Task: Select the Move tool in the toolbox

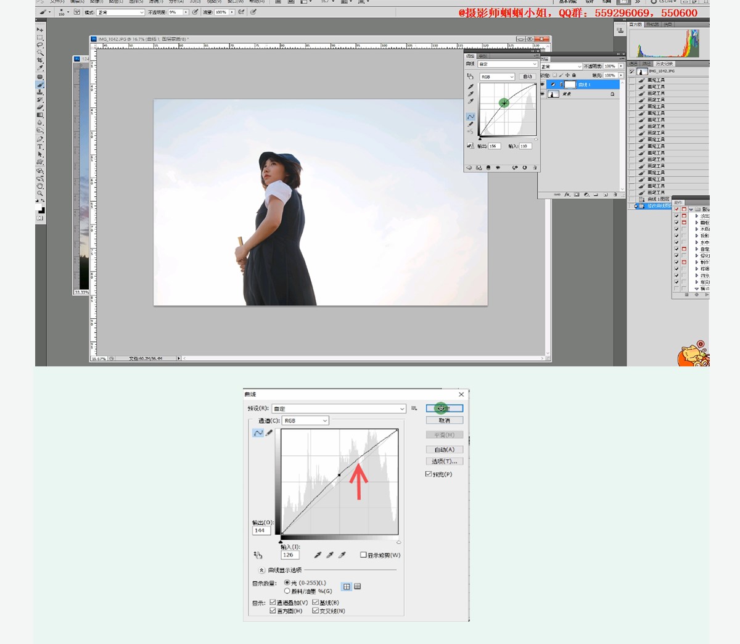Action: coord(40,30)
